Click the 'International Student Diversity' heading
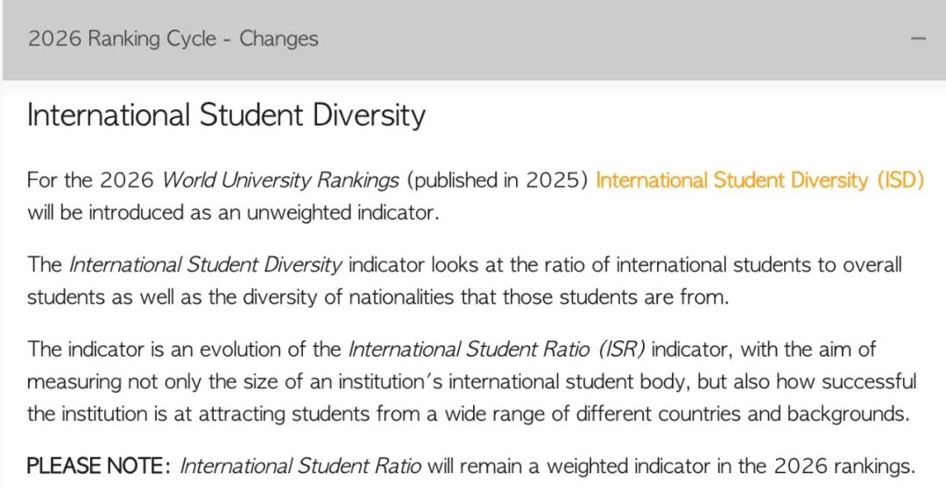Screen dimensions: 946x488 click(226, 115)
